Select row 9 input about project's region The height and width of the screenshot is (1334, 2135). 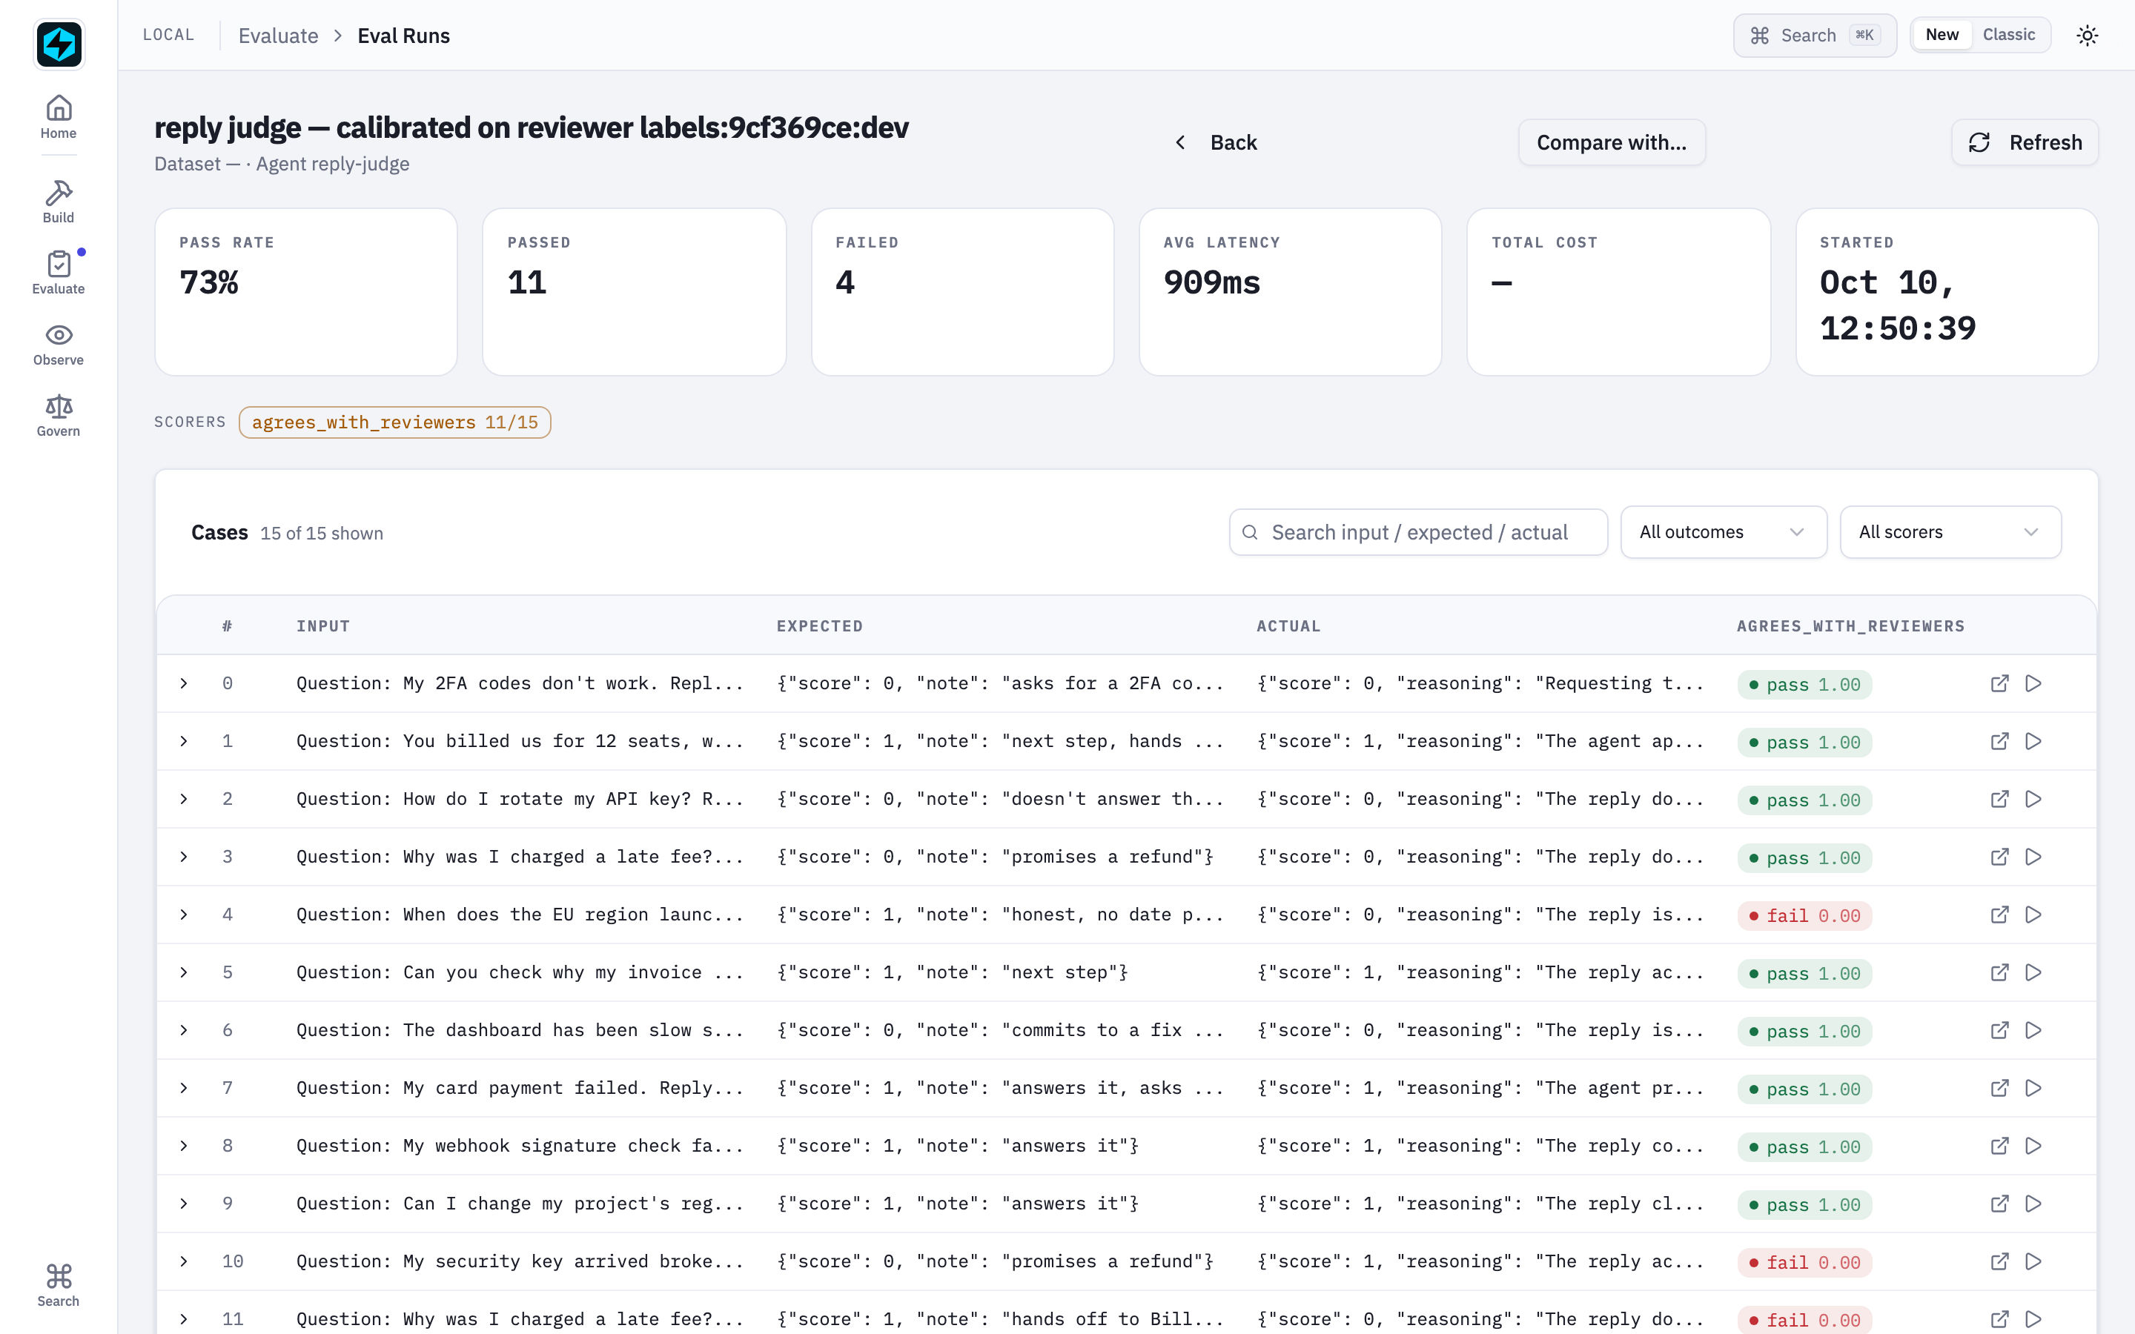520,1204
